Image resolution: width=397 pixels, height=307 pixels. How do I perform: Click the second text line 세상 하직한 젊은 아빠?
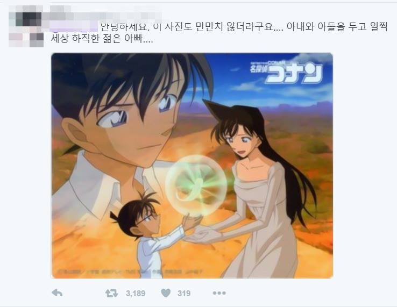102,39
